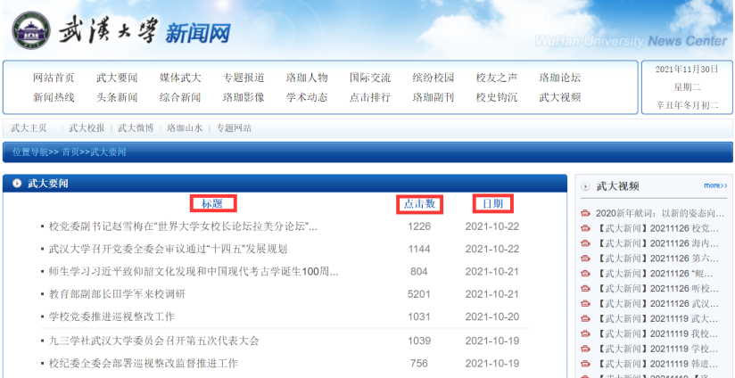Viewport: 735px width, 378px height.
Task: Click the 武大要闻 section panel title
Action: tap(47, 184)
